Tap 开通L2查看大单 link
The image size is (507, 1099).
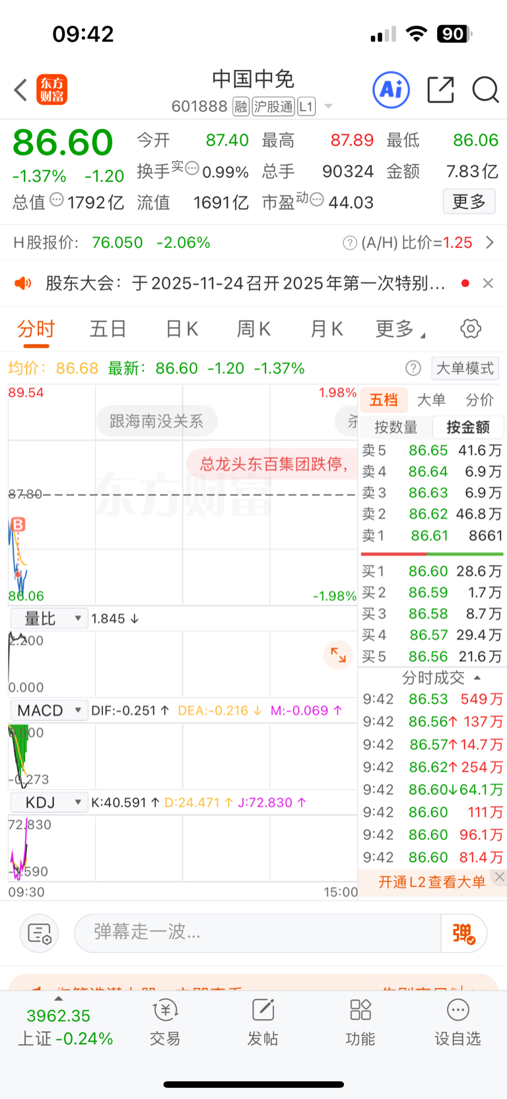[x=432, y=882]
